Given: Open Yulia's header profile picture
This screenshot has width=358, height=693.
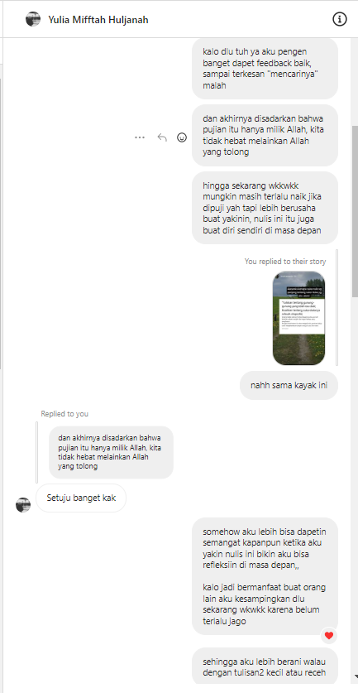Looking at the screenshot, I should click(x=33, y=19).
